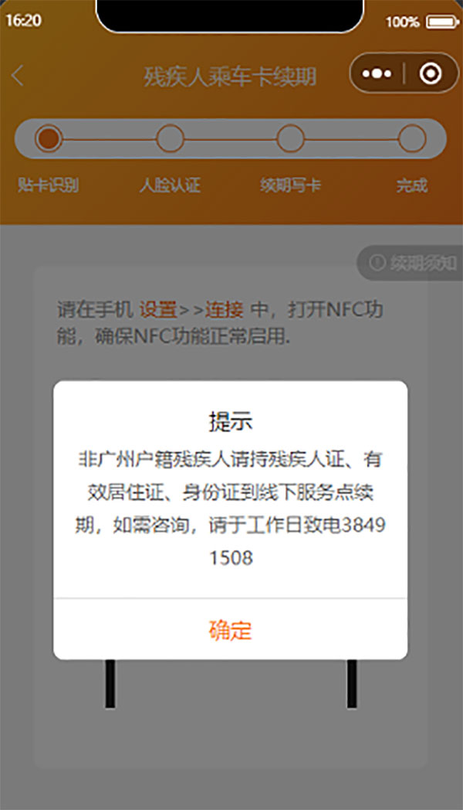Tap the 设置 link in NFC instructions

[x=158, y=309]
